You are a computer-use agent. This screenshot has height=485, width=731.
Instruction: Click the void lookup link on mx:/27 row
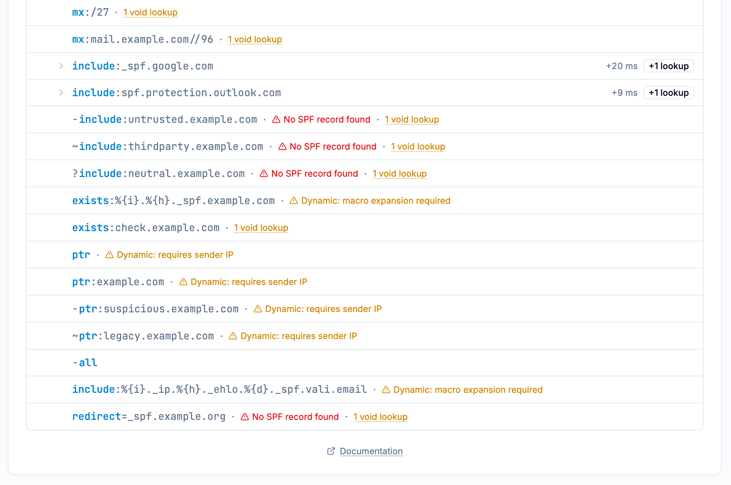(150, 12)
